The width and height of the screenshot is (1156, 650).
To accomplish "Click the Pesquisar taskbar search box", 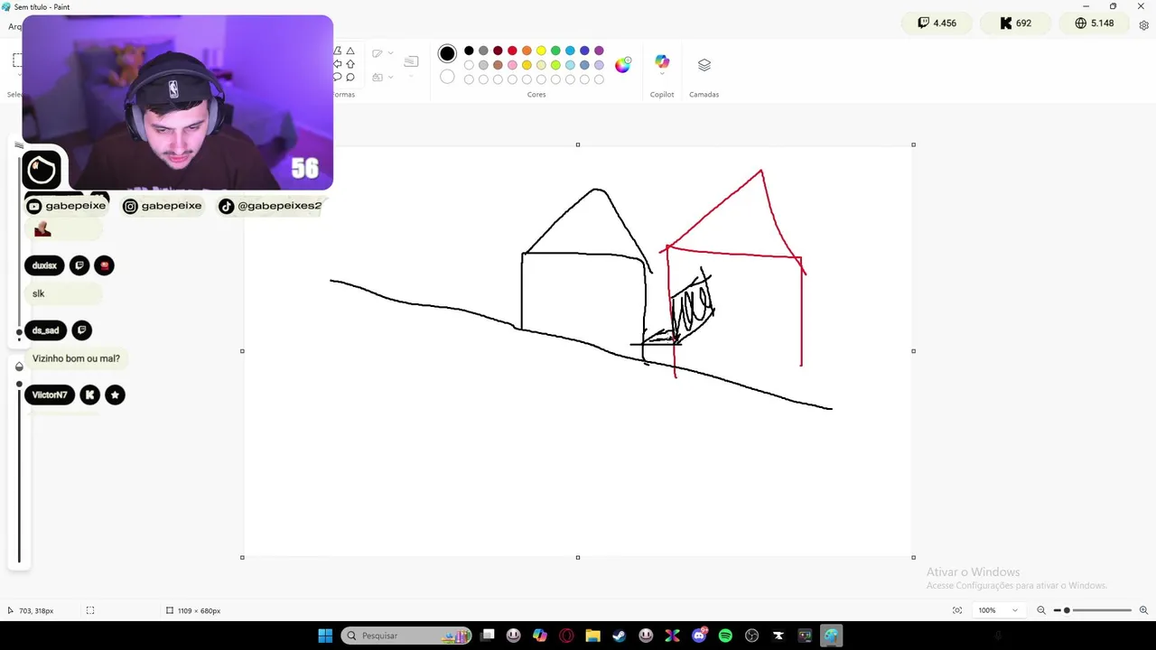I will (406, 636).
